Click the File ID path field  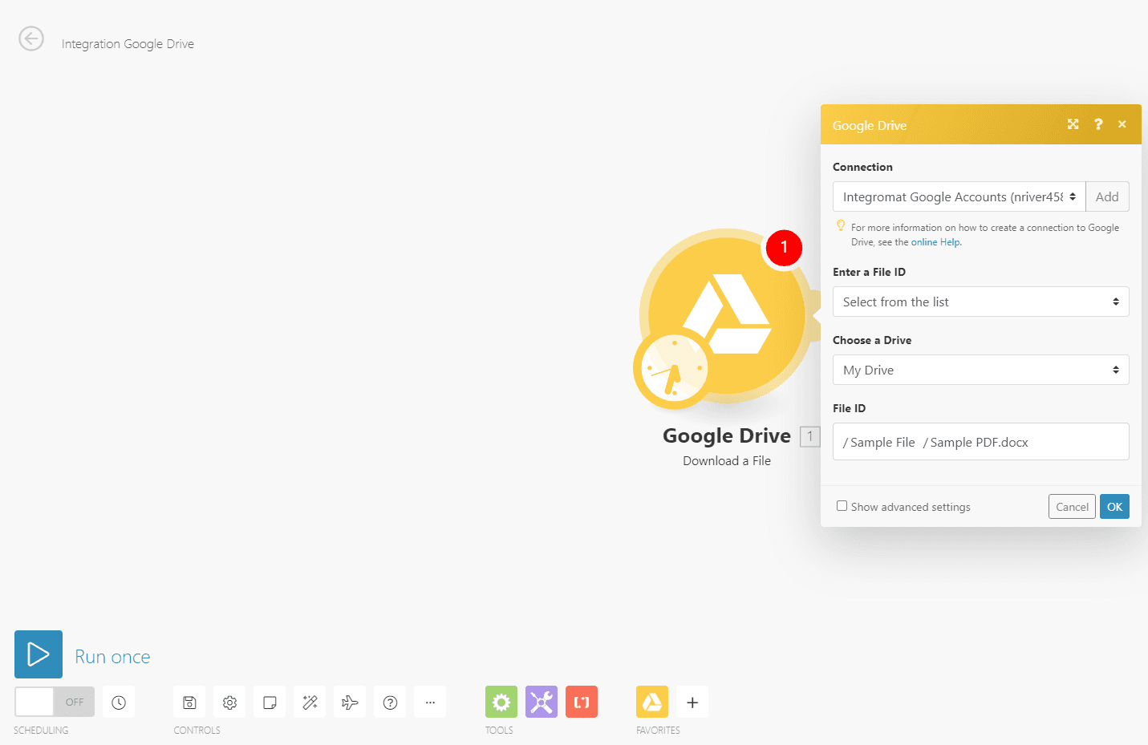[981, 442]
